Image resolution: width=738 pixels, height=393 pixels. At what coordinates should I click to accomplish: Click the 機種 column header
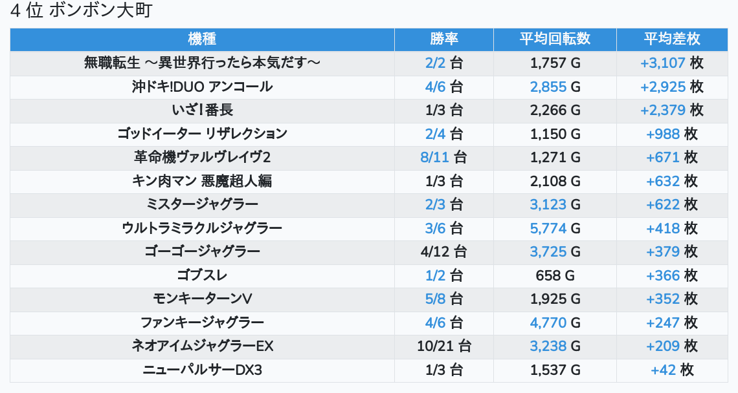202,39
